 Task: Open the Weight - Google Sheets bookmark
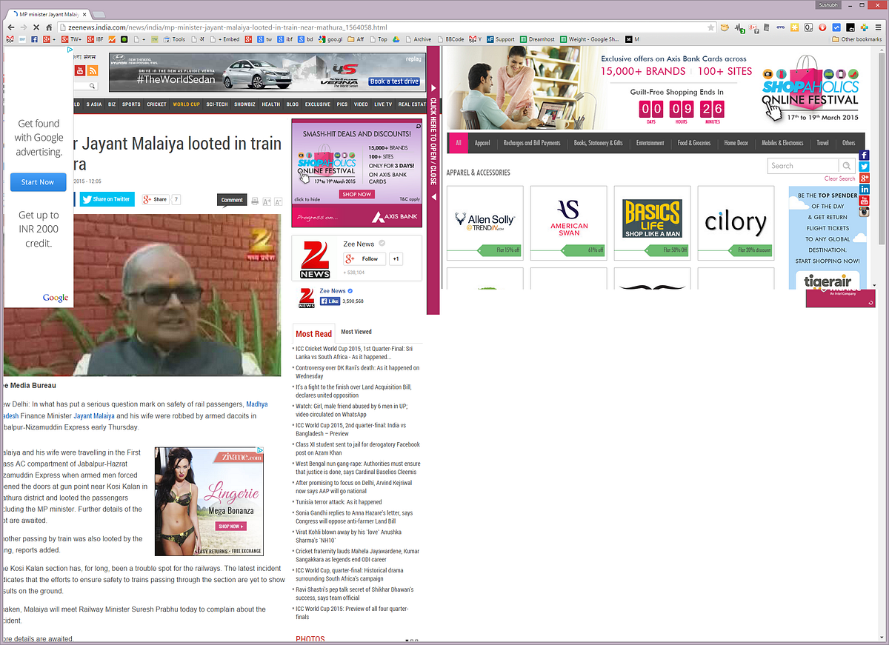coord(590,39)
